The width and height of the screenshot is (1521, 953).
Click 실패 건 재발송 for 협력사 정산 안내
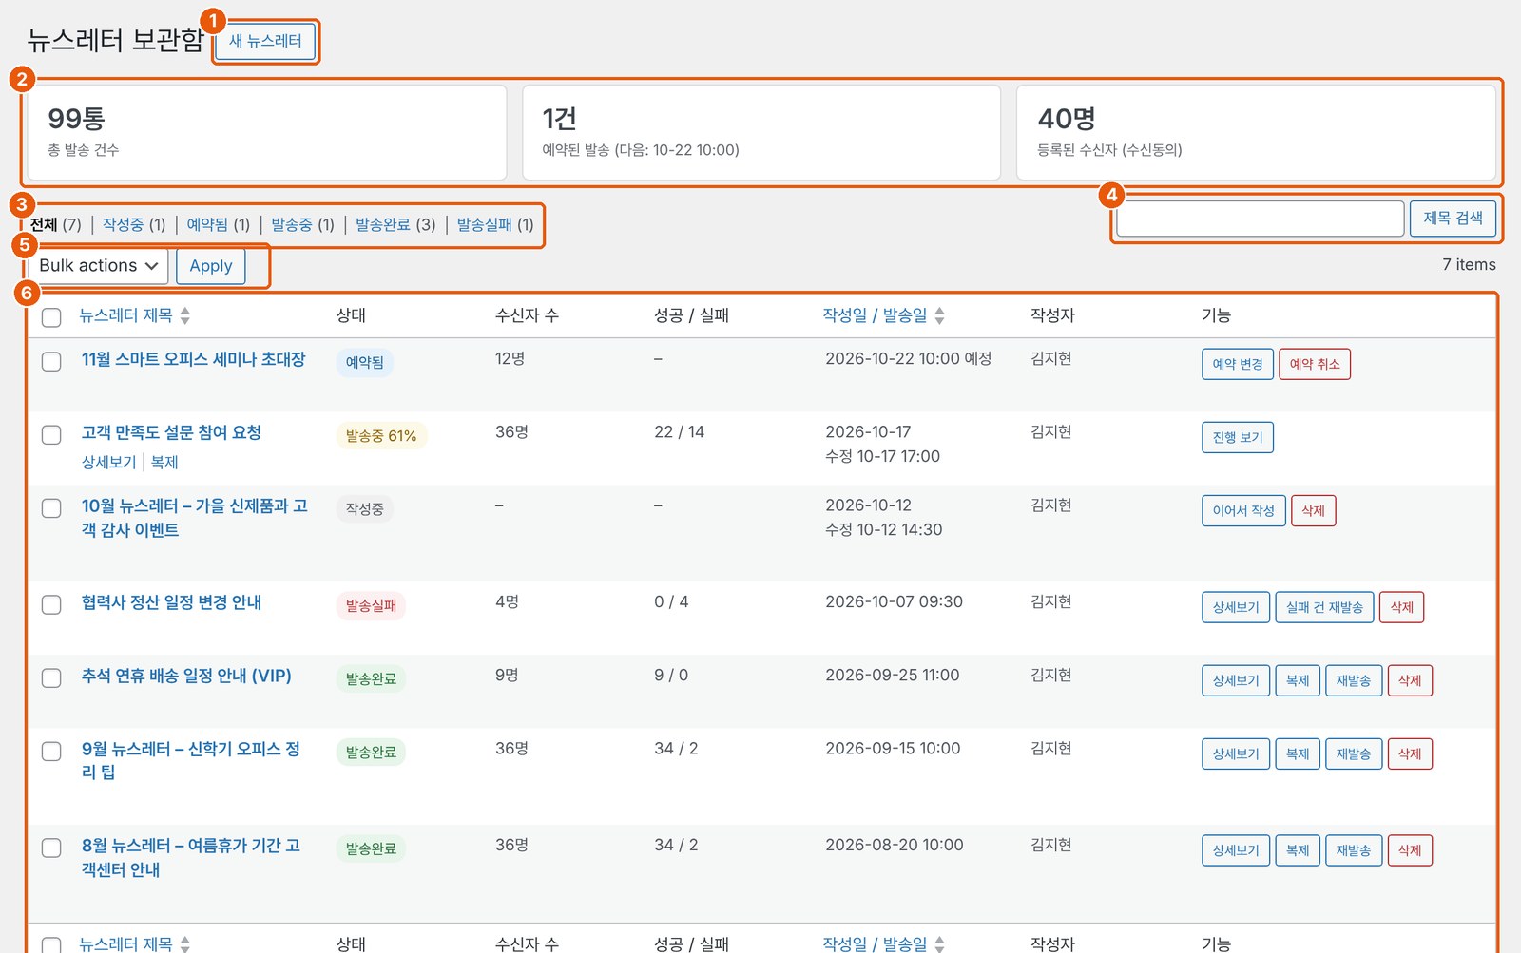(x=1324, y=607)
